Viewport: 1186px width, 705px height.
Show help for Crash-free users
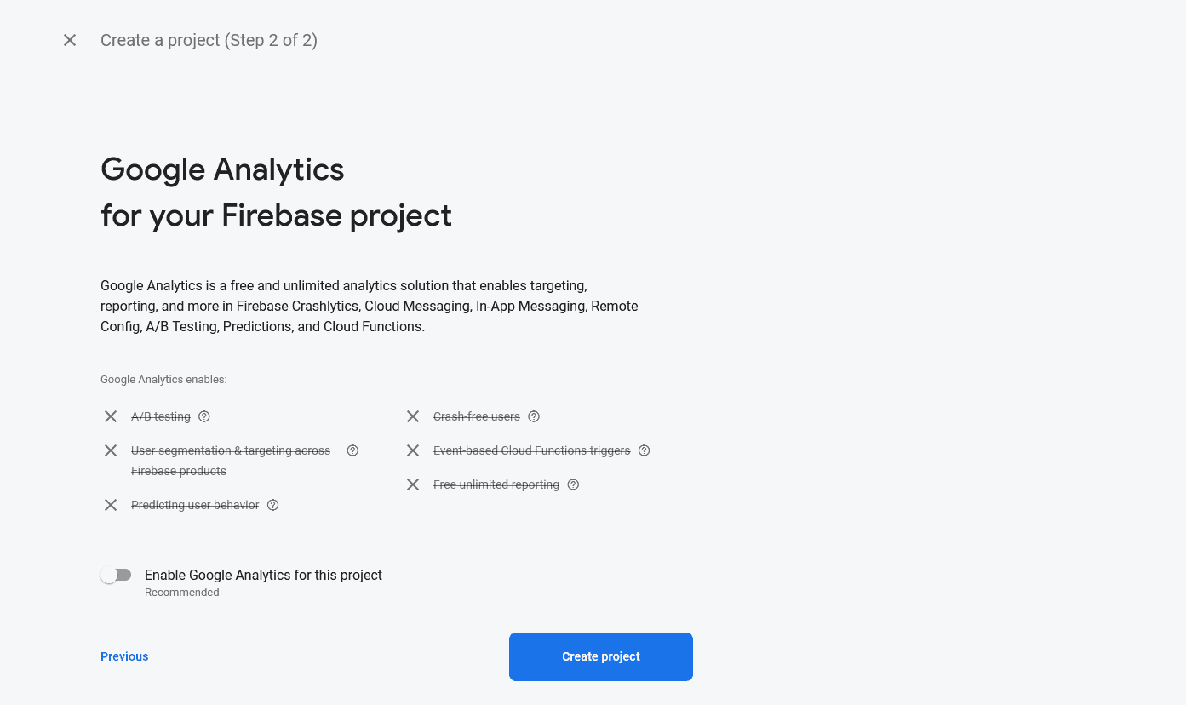534,416
